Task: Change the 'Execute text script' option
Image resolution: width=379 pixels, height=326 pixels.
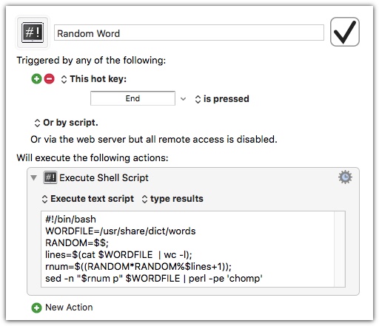Action: point(88,199)
